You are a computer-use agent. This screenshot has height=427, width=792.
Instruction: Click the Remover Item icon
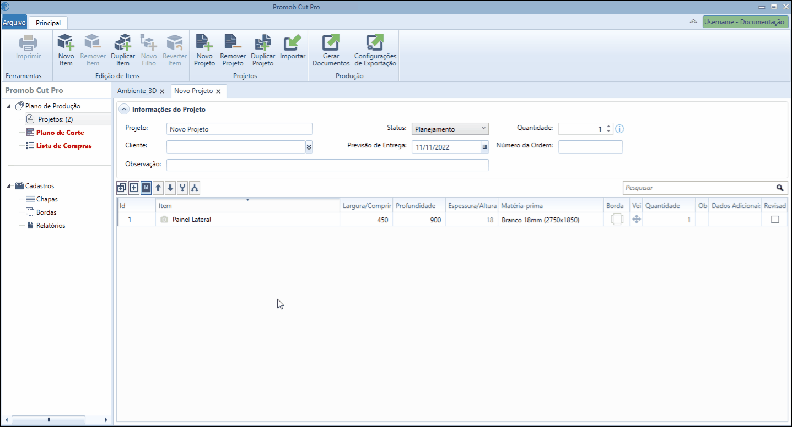[x=93, y=43]
